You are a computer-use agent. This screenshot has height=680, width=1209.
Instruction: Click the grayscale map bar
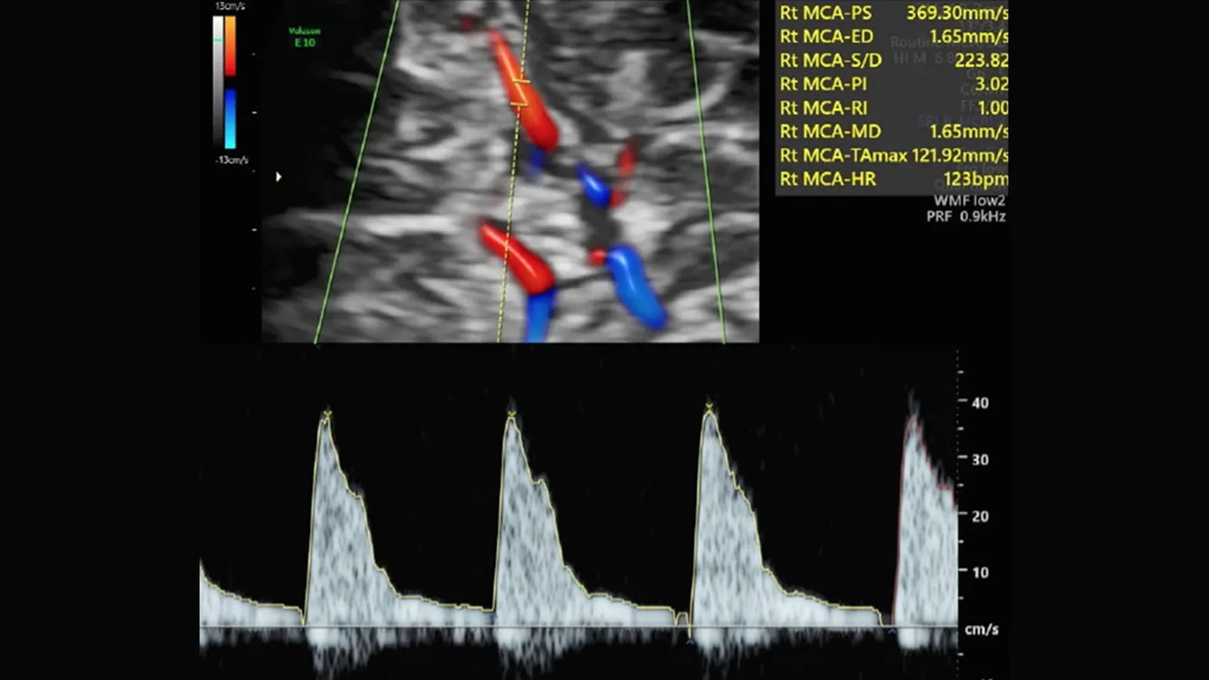(218, 82)
